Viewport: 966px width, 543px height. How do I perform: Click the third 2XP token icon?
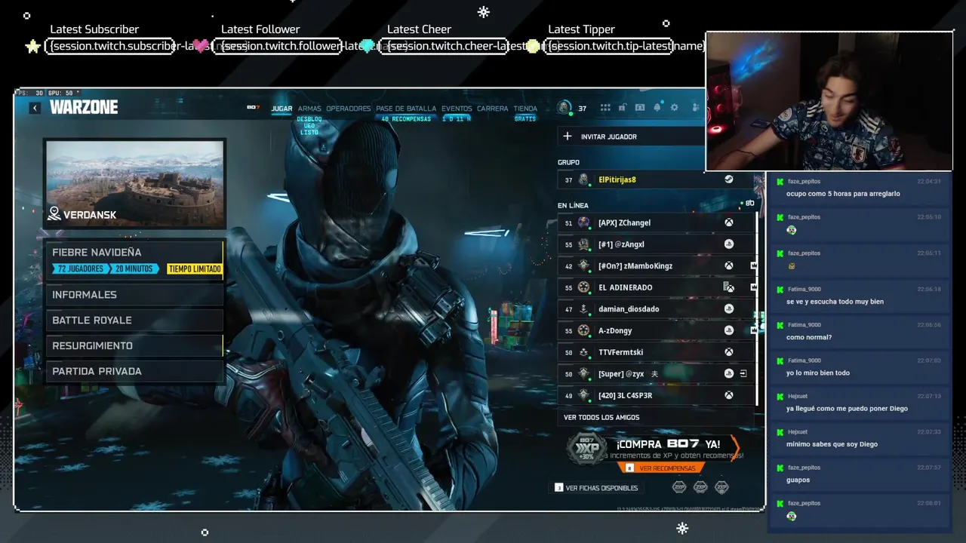pos(721,487)
